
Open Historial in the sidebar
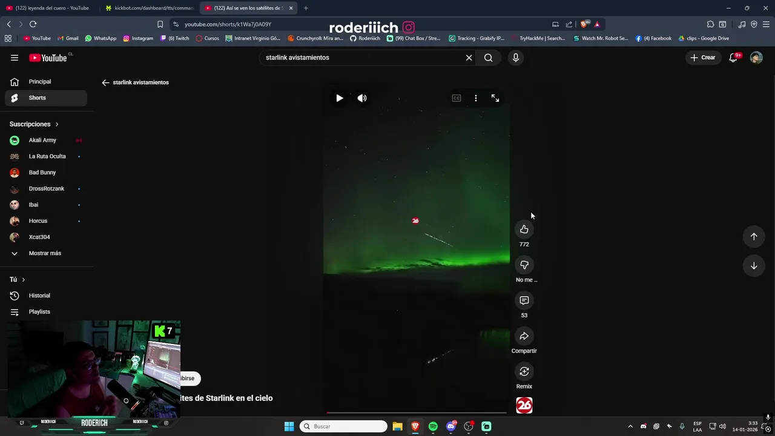coord(46,296)
